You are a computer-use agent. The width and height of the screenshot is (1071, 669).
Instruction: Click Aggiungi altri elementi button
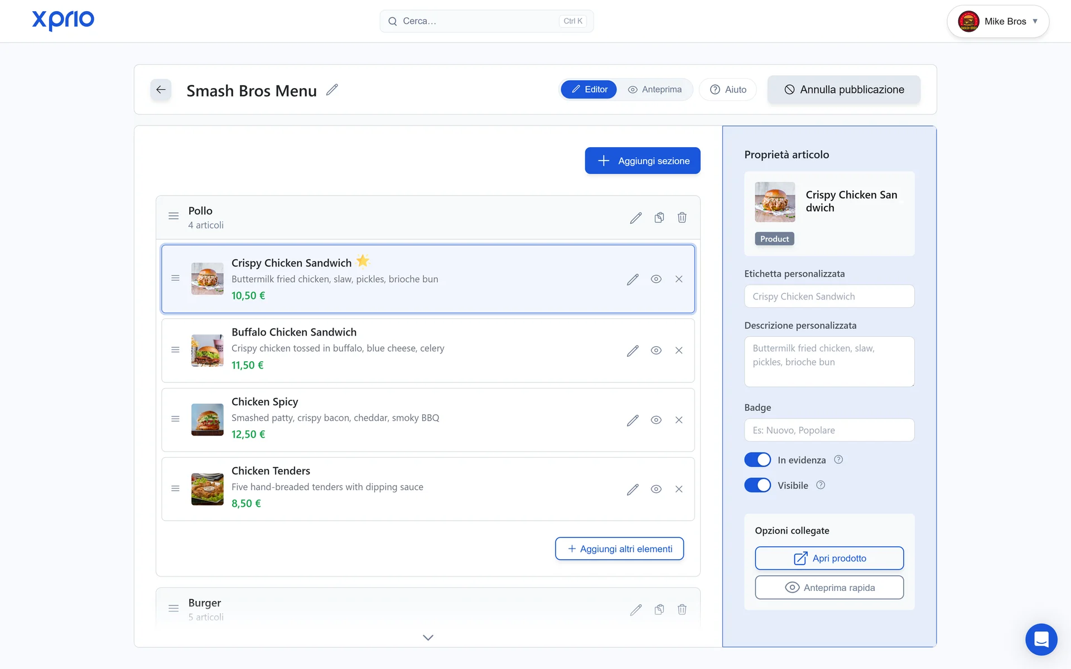tap(619, 549)
